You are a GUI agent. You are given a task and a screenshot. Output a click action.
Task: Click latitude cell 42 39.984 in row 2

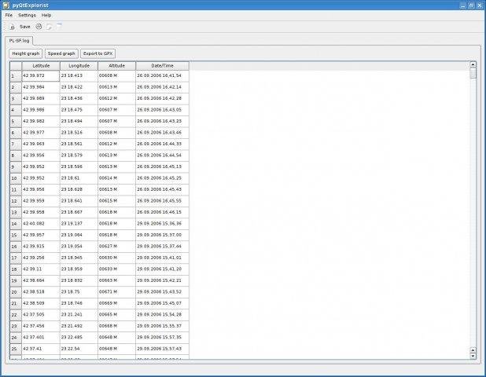[x=41, y=87]
